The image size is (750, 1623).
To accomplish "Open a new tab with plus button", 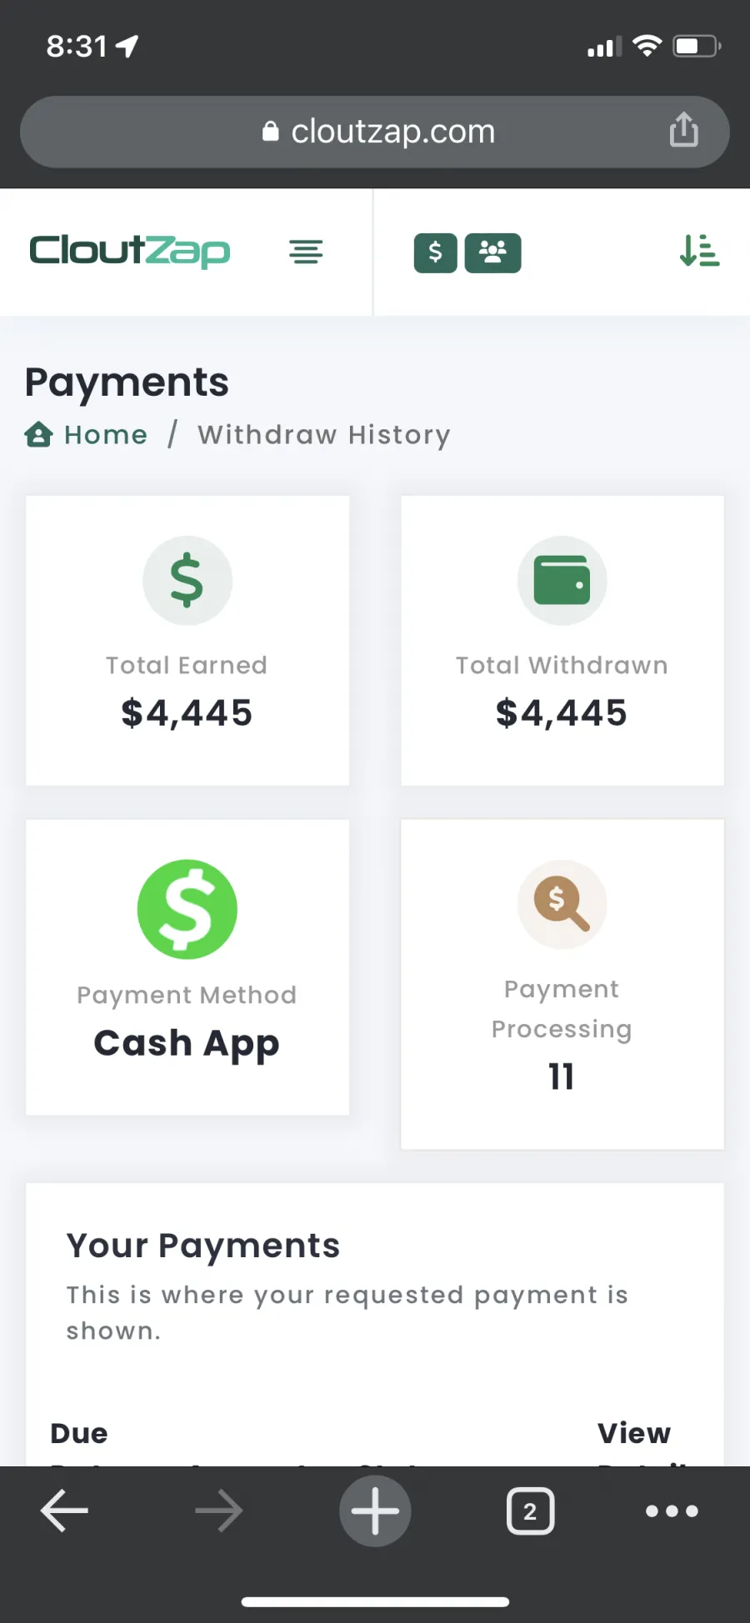I will (375, 1511).
